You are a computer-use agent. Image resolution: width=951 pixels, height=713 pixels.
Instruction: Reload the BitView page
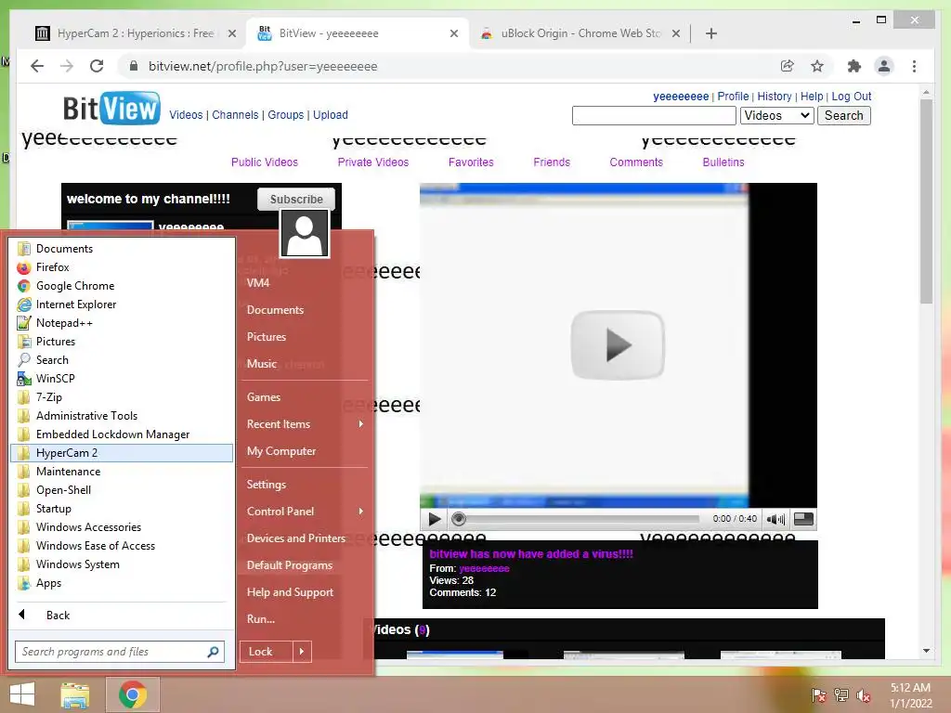point(97,66)
